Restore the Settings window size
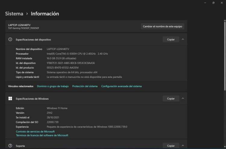This screenshot has height=149, width=226. (x=213, y=3)
